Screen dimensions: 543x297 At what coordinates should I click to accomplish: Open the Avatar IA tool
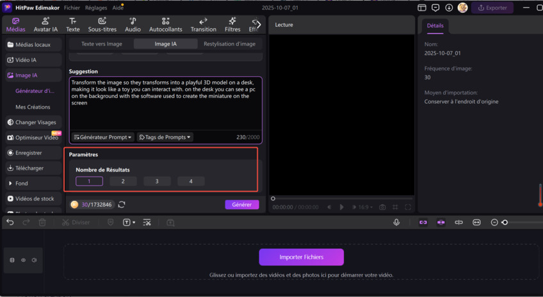[45, 24]
